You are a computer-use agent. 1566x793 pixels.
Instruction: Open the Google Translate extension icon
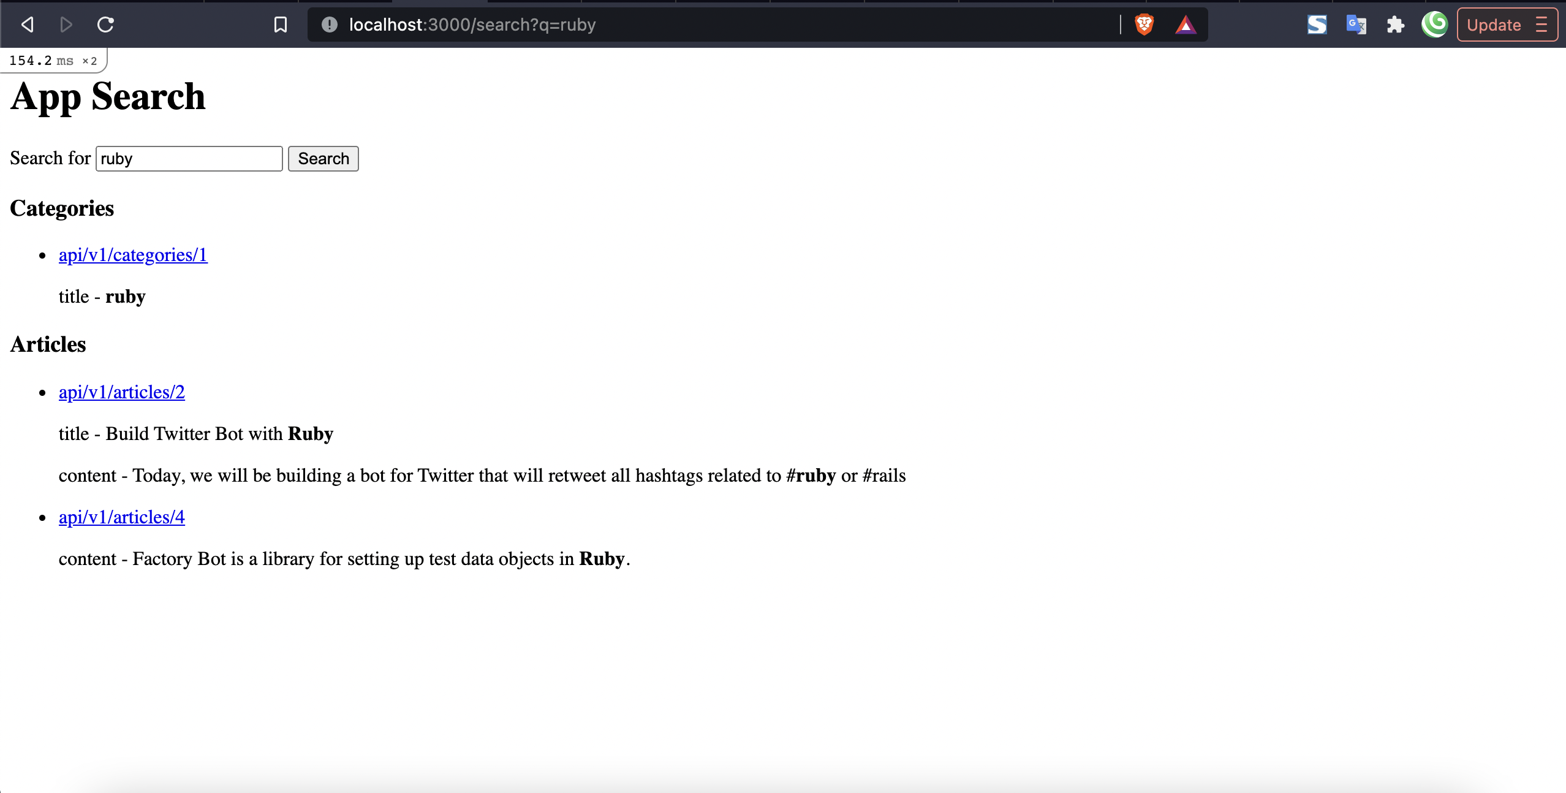(x=1355, y=25)
